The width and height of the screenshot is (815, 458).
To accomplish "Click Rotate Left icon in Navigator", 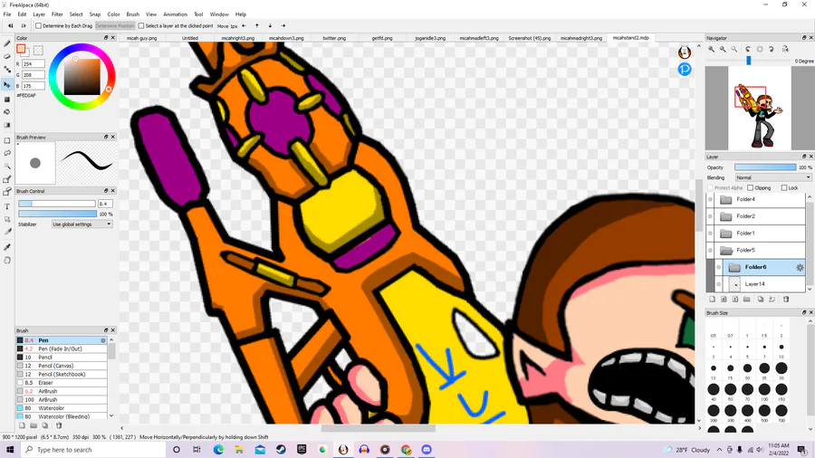I will click(748, 49).
